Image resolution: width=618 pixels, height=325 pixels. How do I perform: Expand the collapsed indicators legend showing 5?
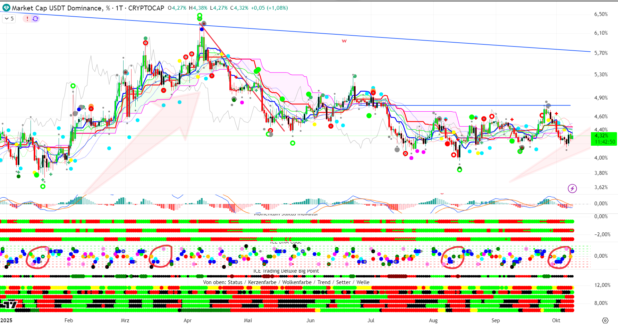coord(9,19)
